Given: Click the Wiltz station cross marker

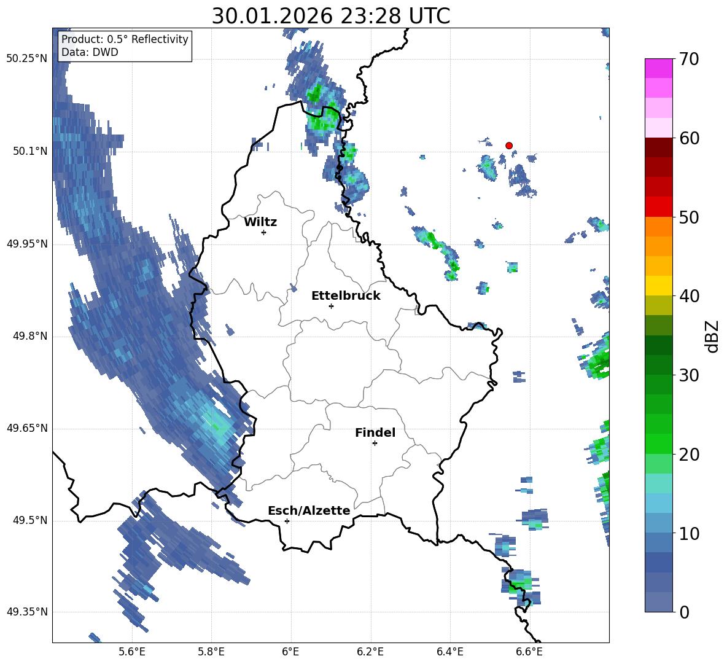Looking at the screenshot, I should point(264,232).
